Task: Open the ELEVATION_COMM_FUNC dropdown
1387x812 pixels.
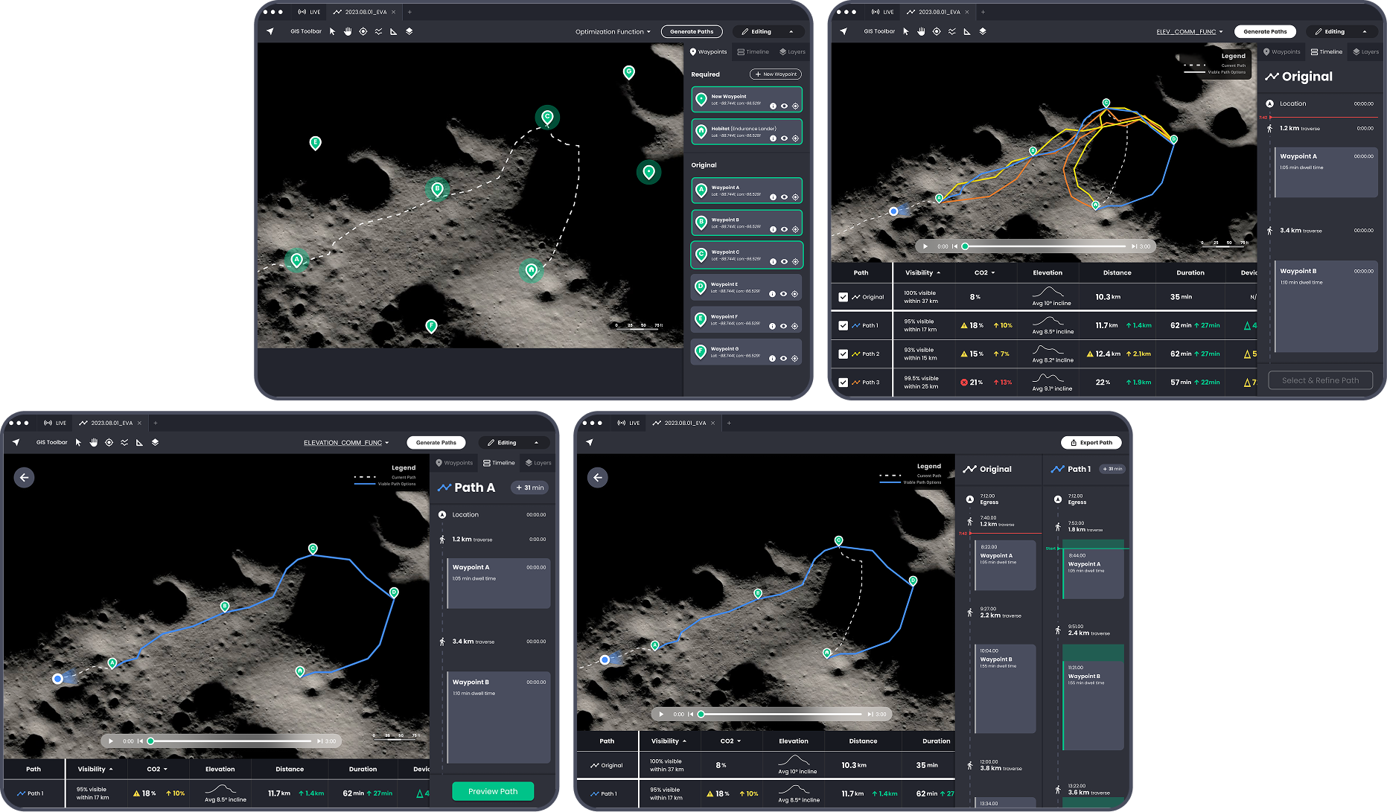Action: pos(346,443)
